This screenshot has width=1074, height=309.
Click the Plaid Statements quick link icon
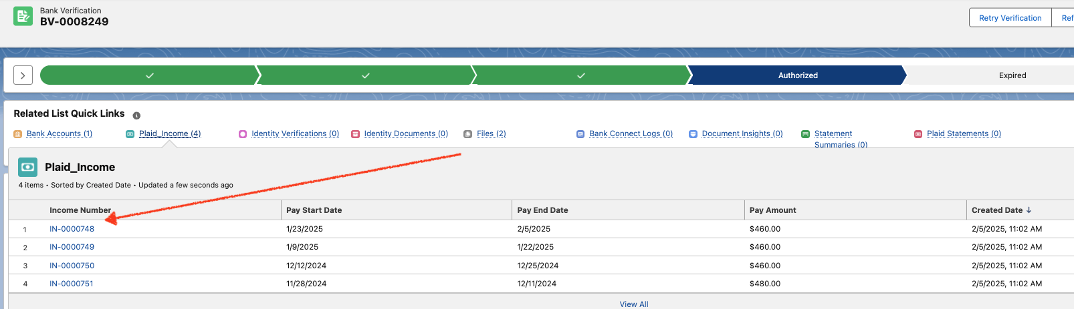pos(918,134)
